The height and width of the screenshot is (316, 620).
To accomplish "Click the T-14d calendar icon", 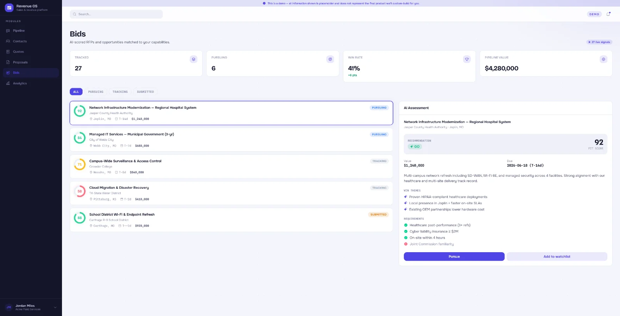I will [x=116, y=119].
